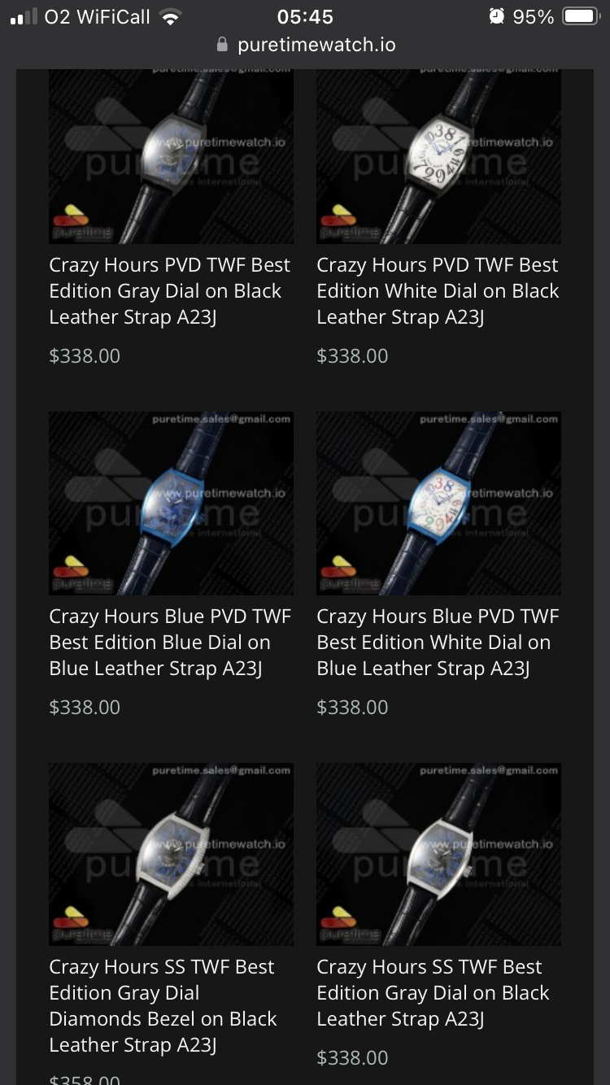
Task: Open SS Gray Dial Black Strap image
Action: click(x=438, y=854)
